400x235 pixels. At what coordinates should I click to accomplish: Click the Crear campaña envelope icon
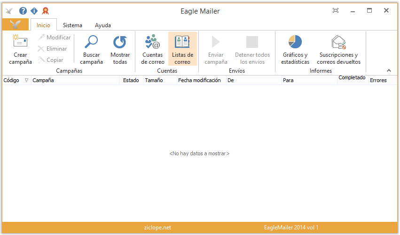coord(20,41)
